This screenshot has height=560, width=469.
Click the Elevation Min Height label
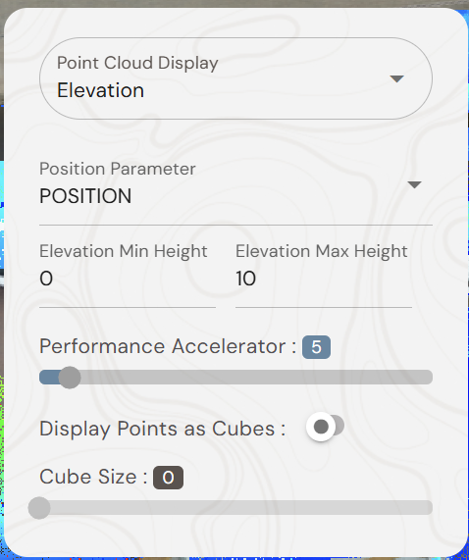coord(124,251)
